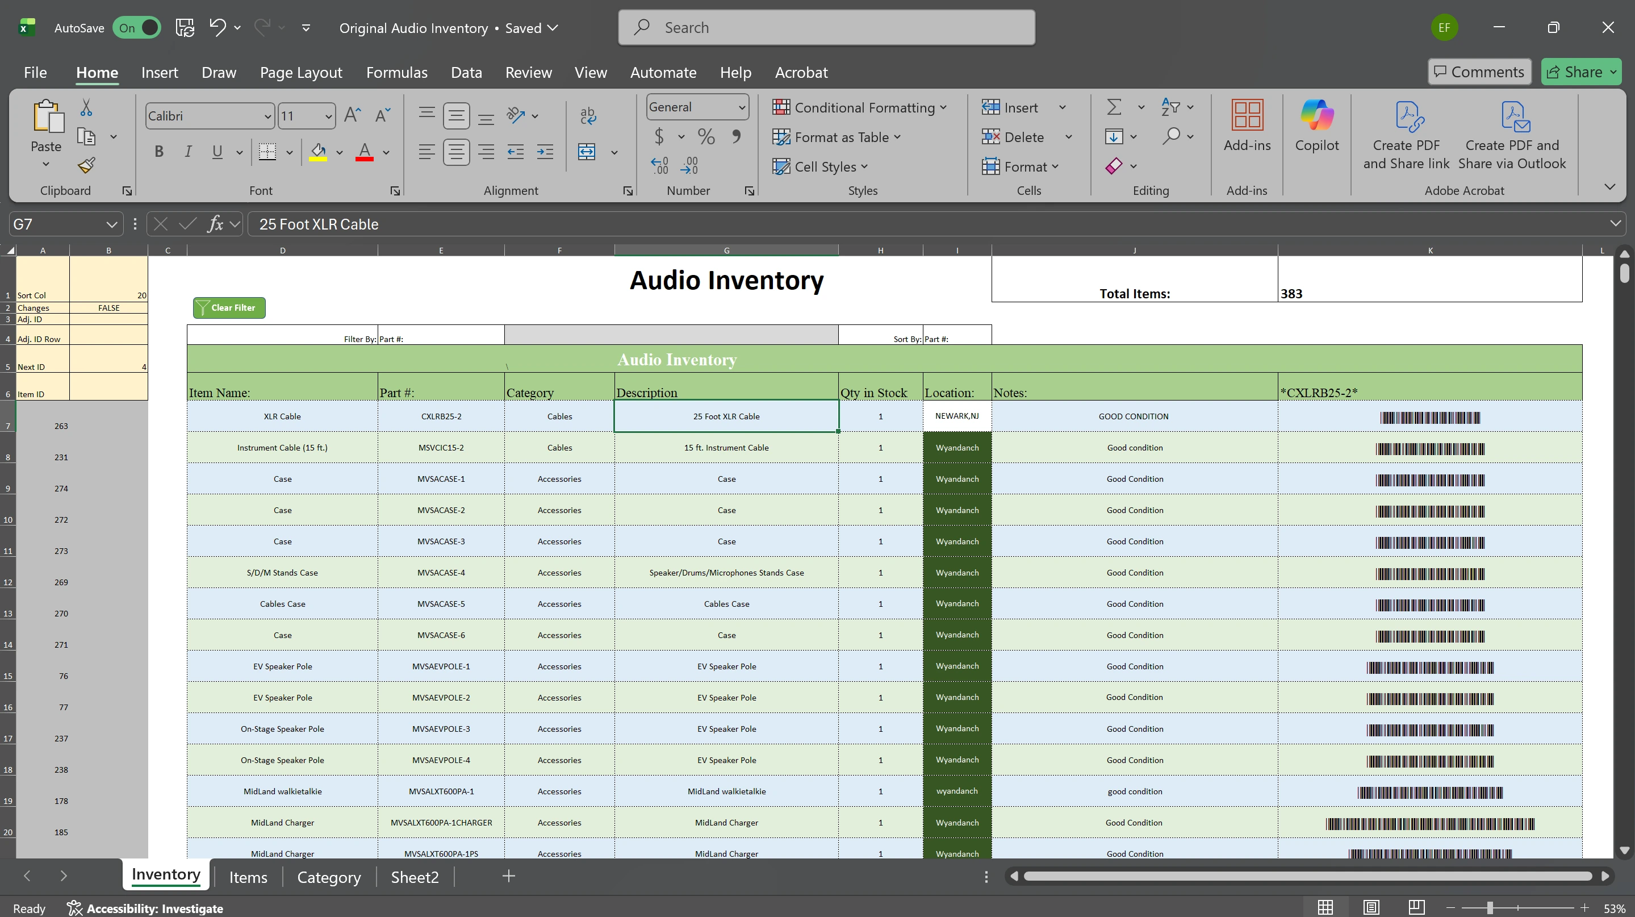
Task: Click the Clear Filter button
Action: pos(229,308)
